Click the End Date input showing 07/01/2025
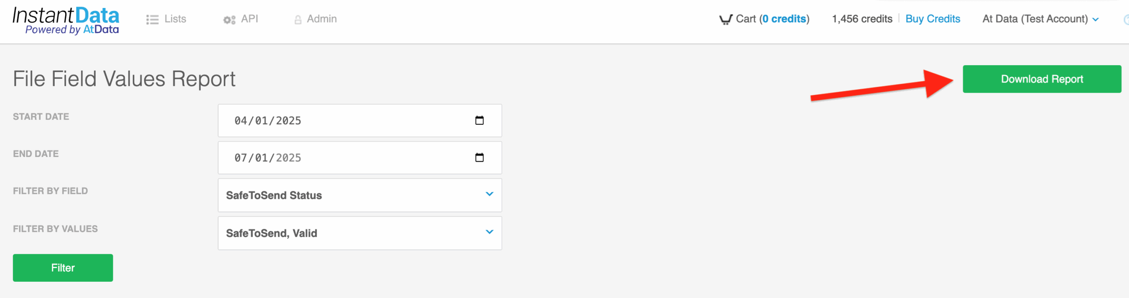The height and width of the screenshot is (298, 1129). point(360,157)
